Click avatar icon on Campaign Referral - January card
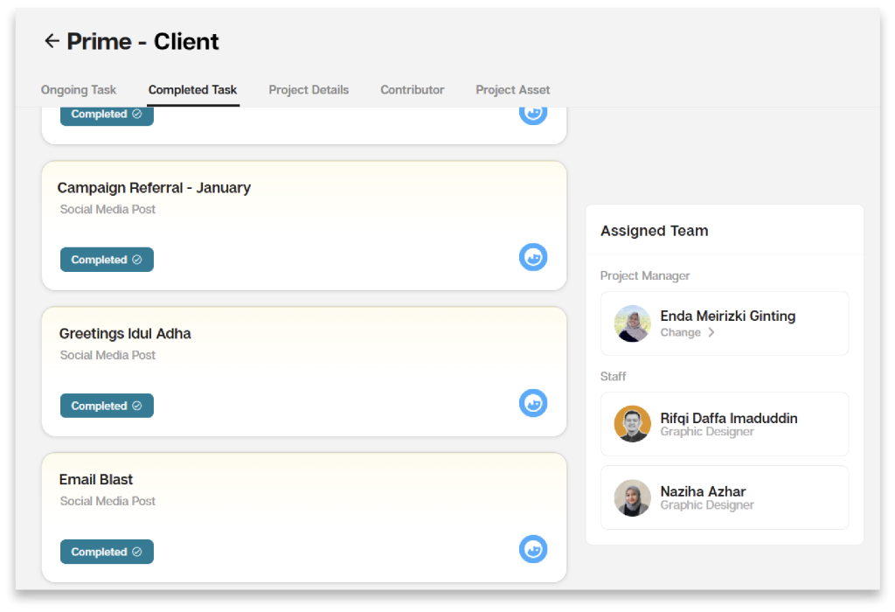 533,257
